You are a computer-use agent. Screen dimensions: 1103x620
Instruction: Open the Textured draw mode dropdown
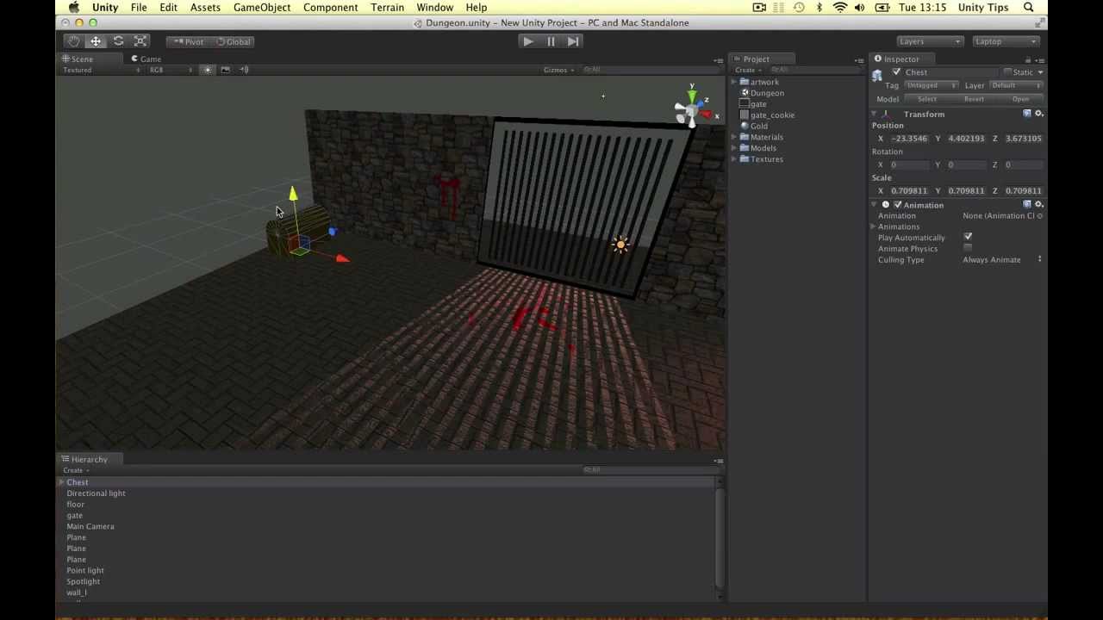pyautogui.click(x=102, y=70)
